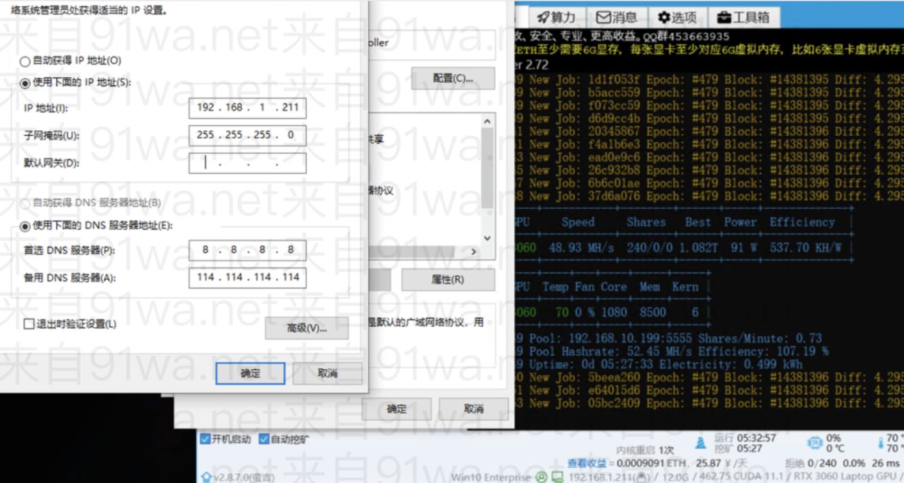
Task: Click the Mem 8500 value in console
Action: (x=652, y=312)
